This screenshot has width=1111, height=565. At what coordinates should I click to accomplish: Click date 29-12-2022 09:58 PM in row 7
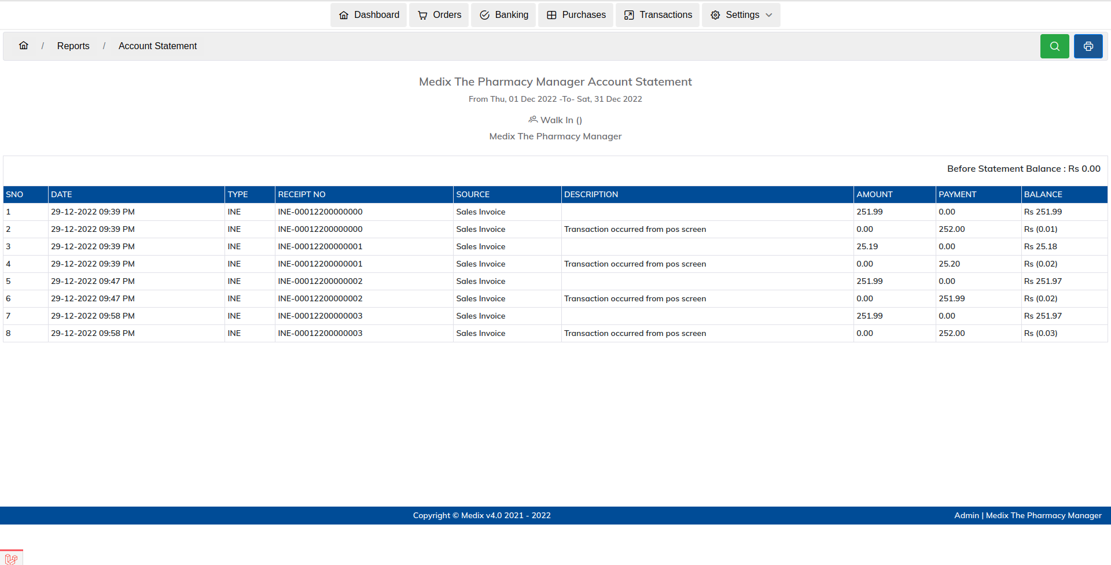[93, 316]
